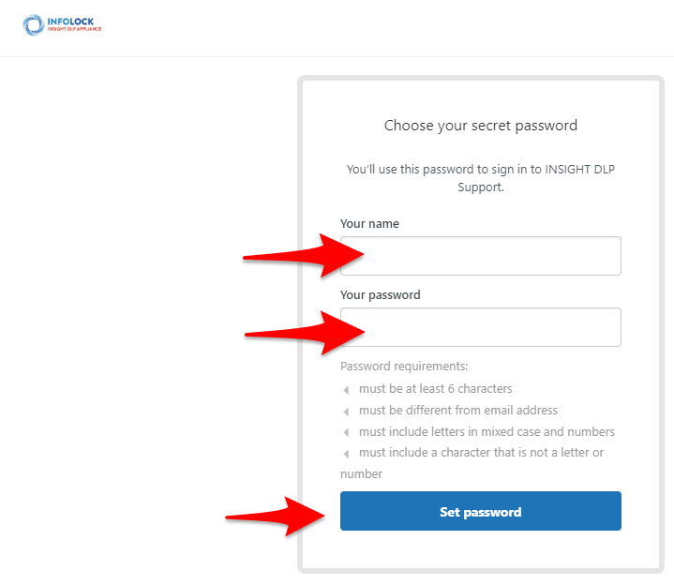
Task: Click arrow icon beside 'not a letter or number'
Action: [347, 454]
